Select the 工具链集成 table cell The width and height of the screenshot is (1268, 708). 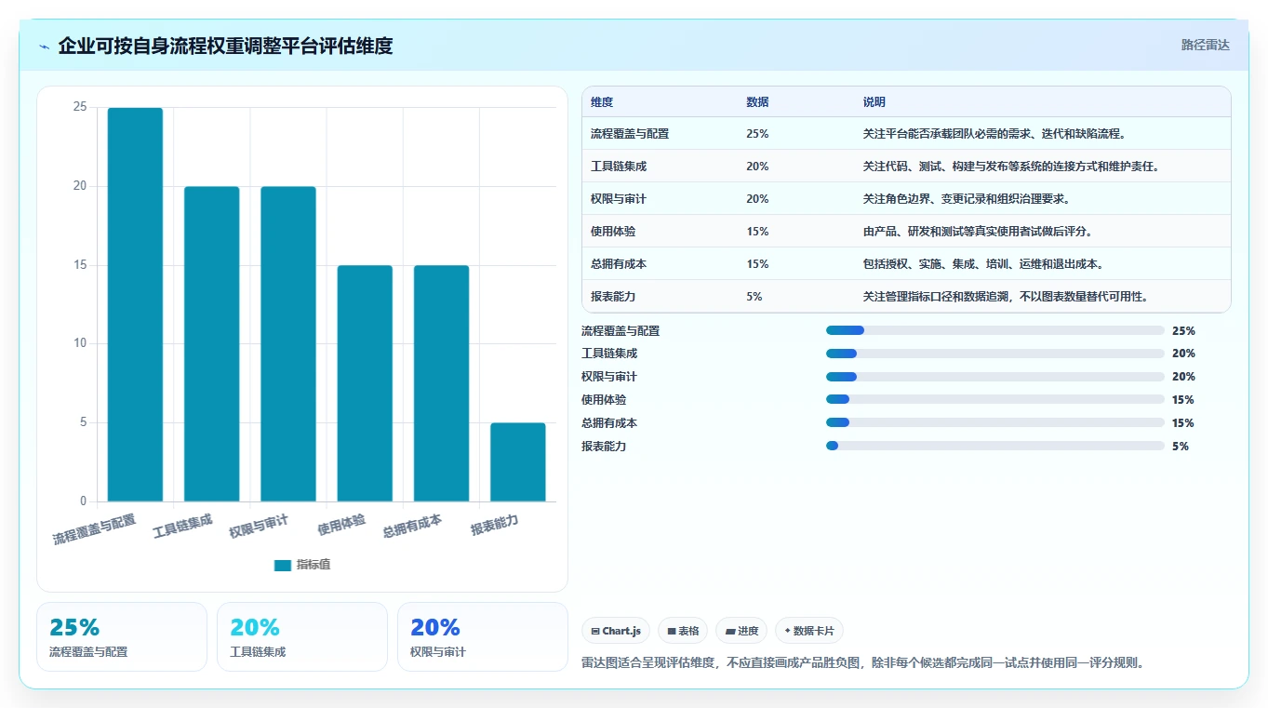point(619,167)
